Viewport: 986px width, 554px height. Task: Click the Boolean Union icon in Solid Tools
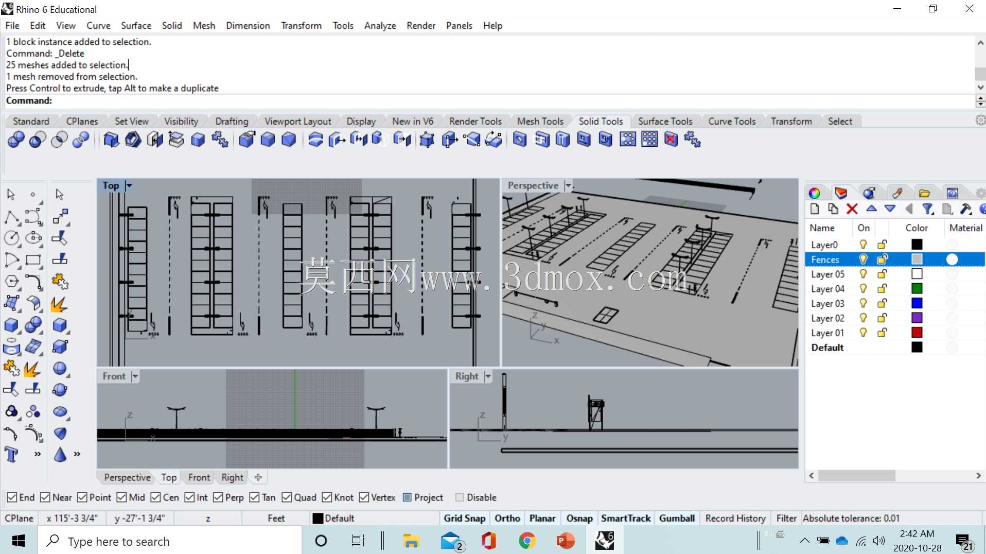(16, 140)
